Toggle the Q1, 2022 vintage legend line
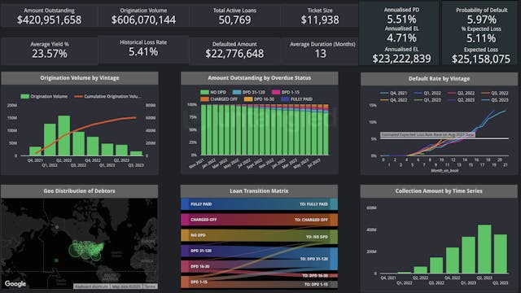Screen dimensions: 521x293 427,93
